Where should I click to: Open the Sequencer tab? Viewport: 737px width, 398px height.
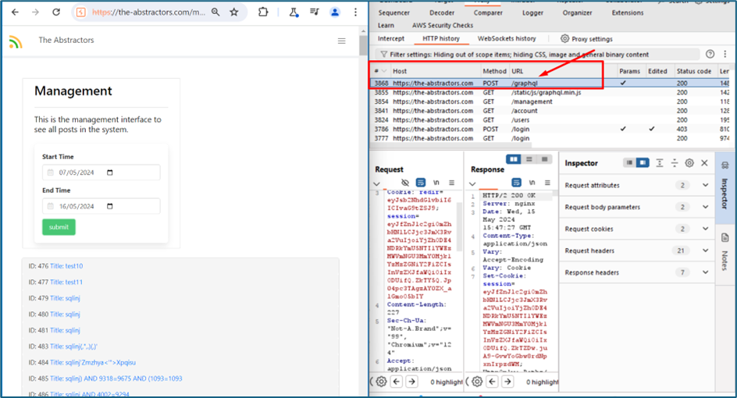point(394,12)
